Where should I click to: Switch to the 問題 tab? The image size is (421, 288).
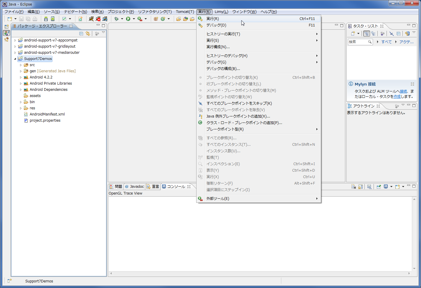pos(116,187)
